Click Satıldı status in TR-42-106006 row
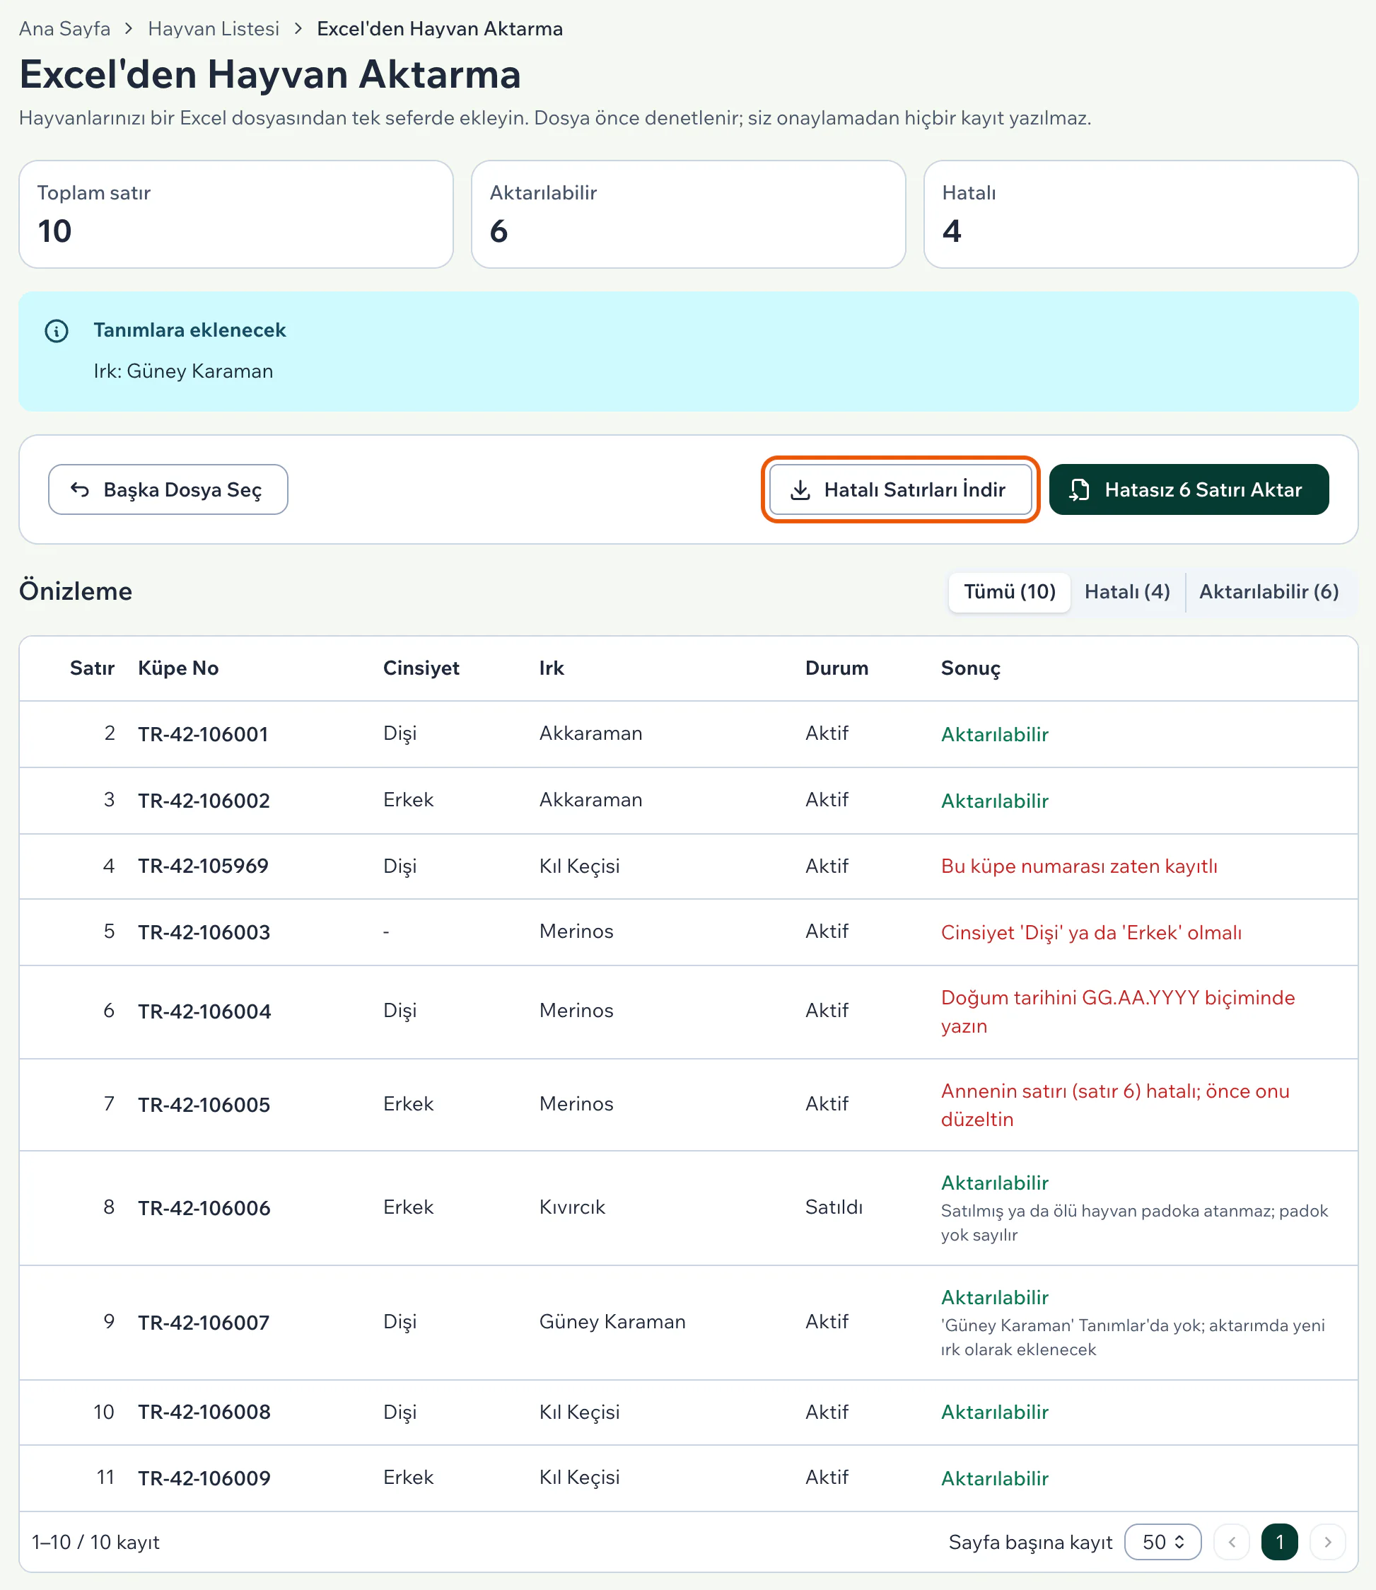This screenshot has width=1376, height=1590. [x=834, y=1207]
